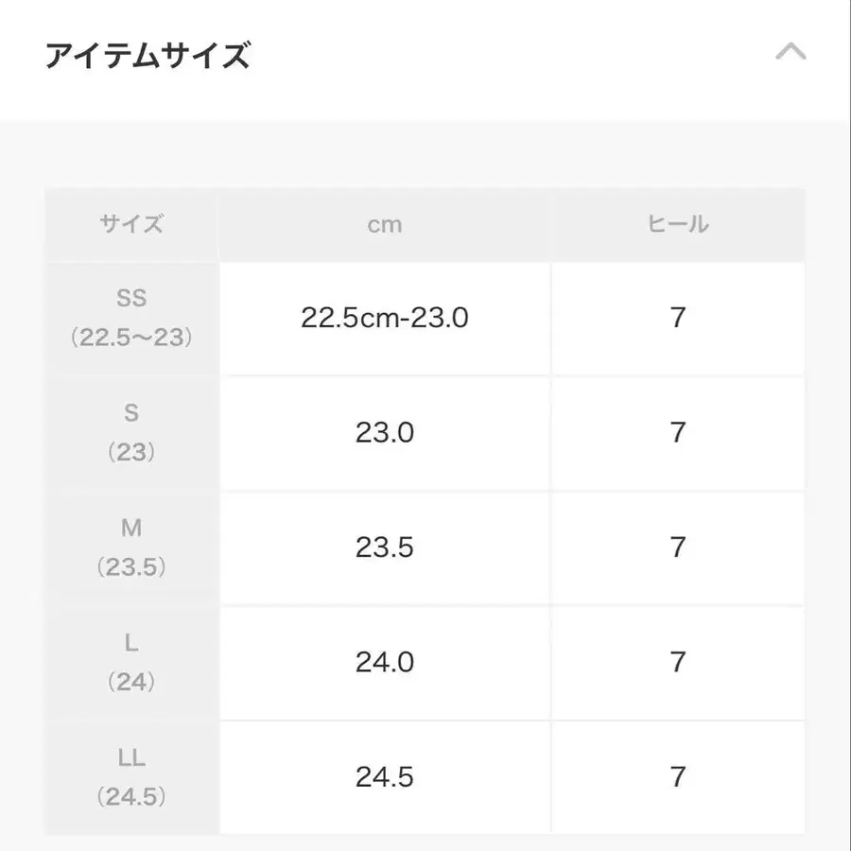Select the S (23) size row
The image size is (851, 851).
pyautogui.click(x=131, y=432)
